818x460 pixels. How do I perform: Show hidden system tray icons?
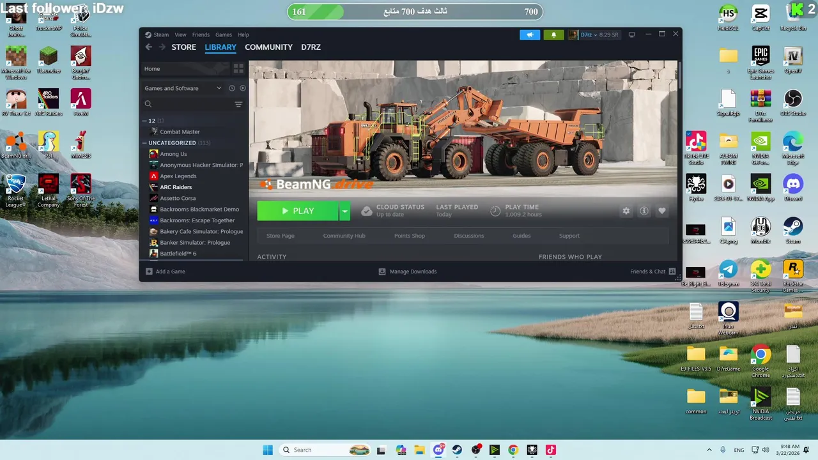709,450
